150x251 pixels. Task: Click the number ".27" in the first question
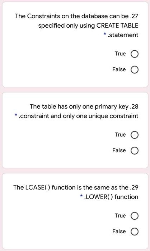[x=134, y=16]
